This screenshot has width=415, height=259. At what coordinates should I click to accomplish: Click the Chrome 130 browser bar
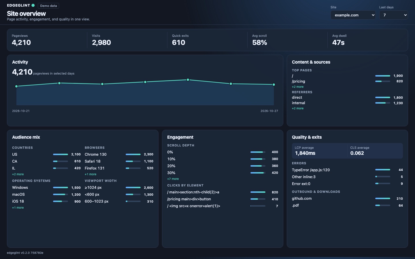coord(133,155)
